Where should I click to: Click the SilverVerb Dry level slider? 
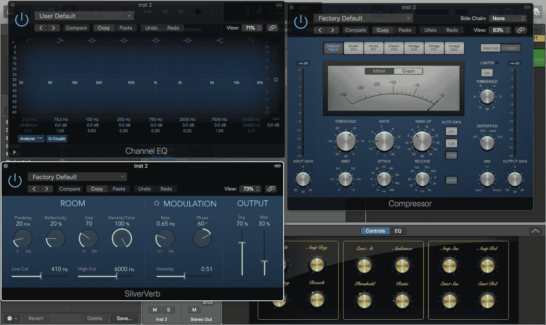click(x=242, y=252)
